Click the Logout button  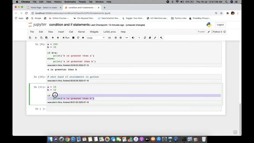tap(220, 25)
